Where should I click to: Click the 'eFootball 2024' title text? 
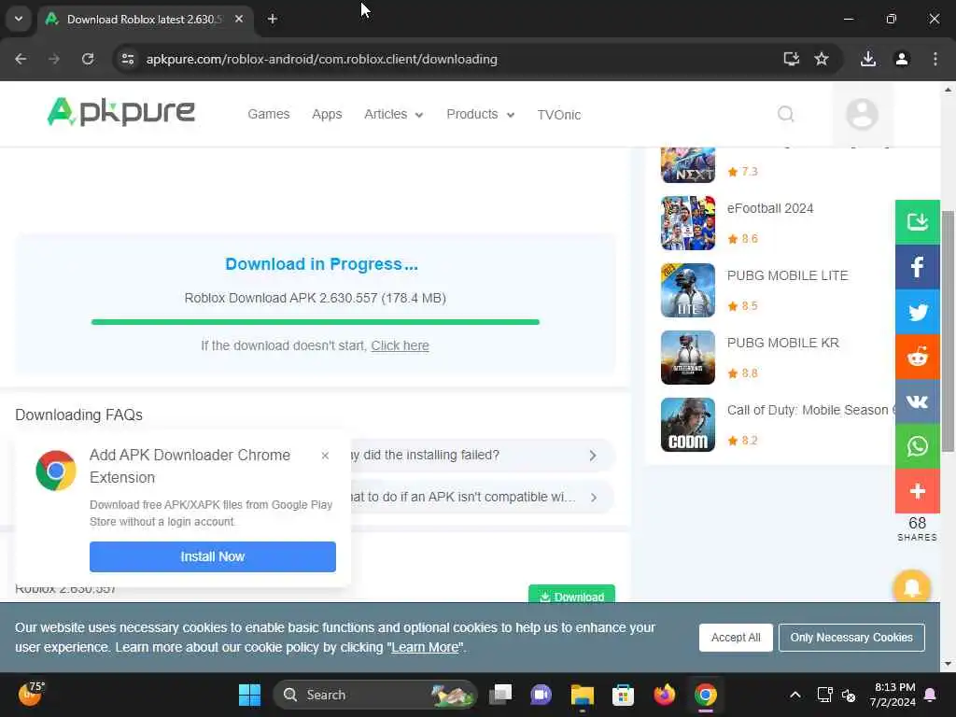[x=770, y=208]
